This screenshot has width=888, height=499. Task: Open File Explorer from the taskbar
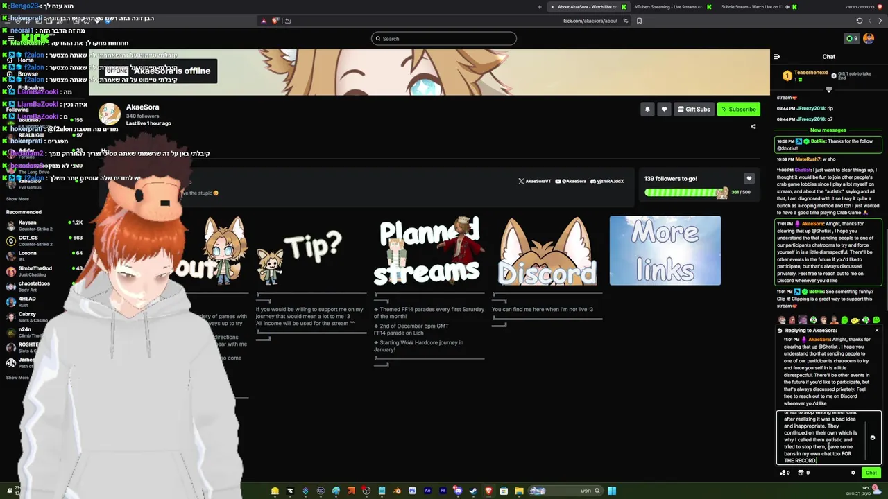[x=519, y=491]
